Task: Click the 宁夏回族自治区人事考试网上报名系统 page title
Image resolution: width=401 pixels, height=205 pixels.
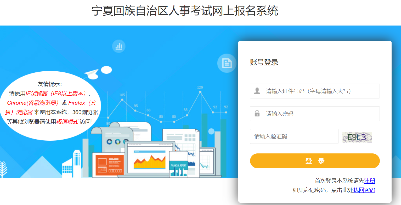Action: [x=185, y=11]
